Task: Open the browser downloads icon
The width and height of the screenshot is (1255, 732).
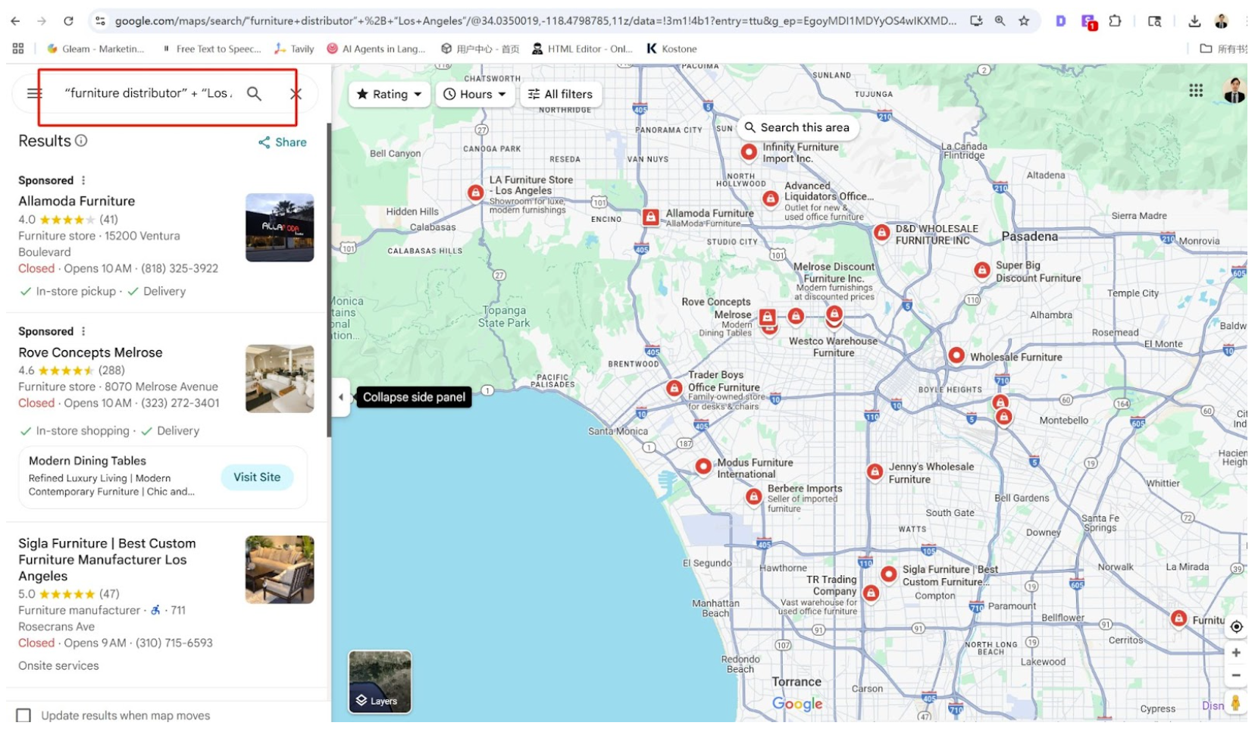Action: [x=1194, y=21]
